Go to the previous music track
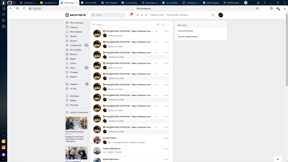Image resolution: width=288 pixels, height=162 pixels. 138,15
